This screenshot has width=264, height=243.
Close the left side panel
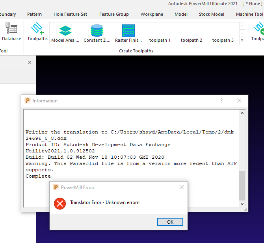30,63
